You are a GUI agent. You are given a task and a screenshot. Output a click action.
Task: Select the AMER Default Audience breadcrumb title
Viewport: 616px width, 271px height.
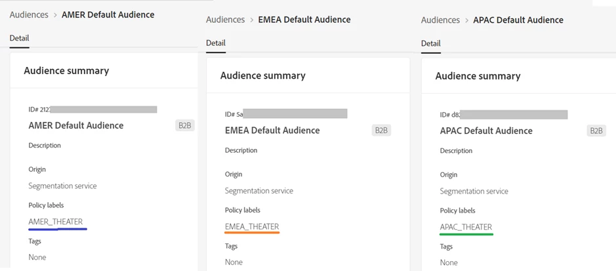point(108,14)
